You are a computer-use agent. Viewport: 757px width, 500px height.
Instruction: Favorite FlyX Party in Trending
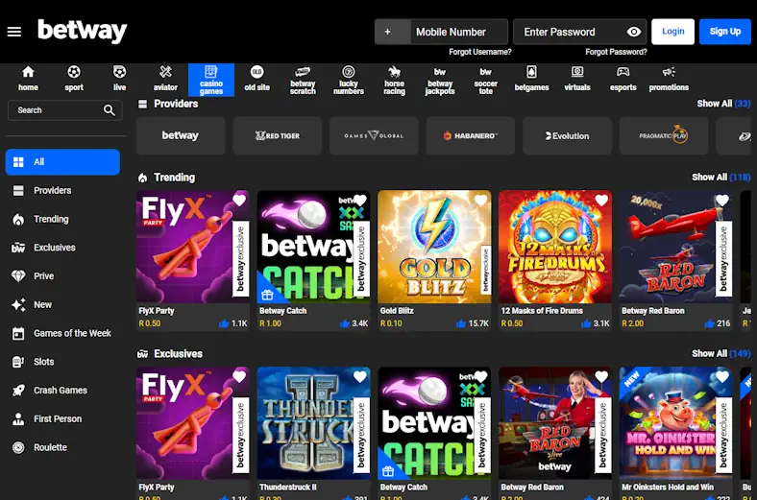(239, 201)
